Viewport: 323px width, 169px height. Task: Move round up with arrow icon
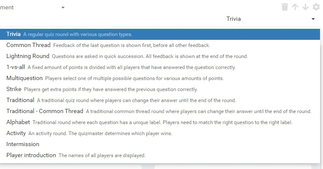295,7
